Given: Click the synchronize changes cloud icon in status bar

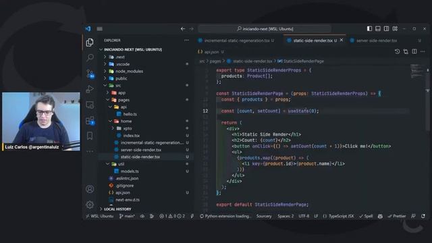Looking at the screenshot, I should coord(142,216).
